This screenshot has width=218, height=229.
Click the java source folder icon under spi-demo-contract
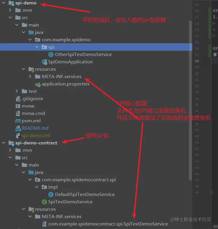point(31,172)
